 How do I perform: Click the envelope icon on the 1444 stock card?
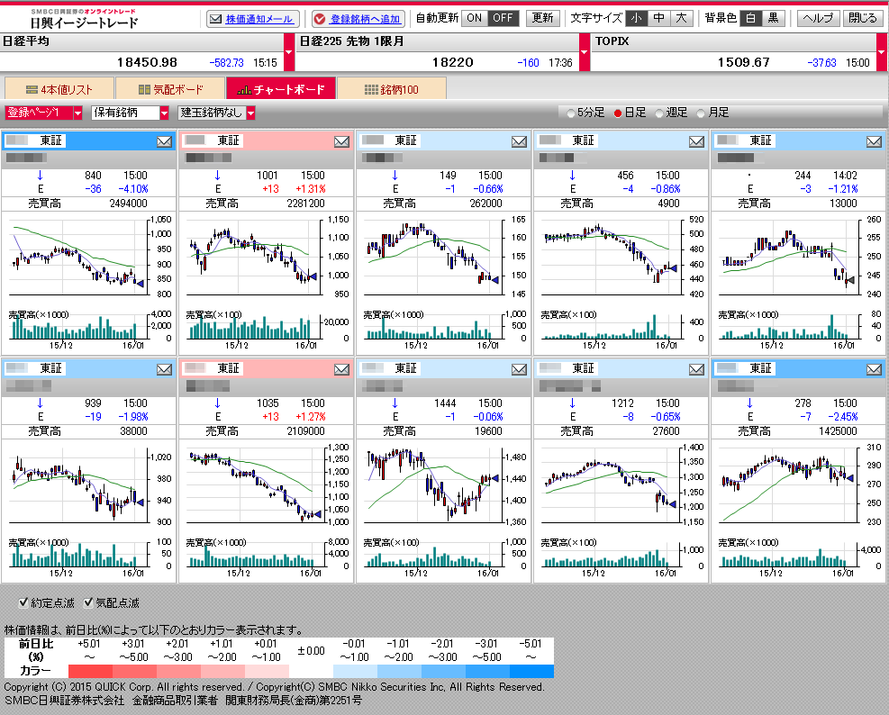[519, 369]
